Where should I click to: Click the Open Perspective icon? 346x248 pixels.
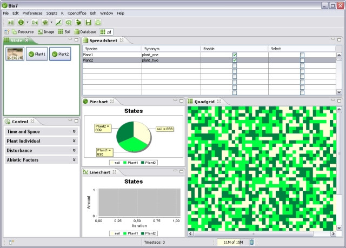(7, 32)
